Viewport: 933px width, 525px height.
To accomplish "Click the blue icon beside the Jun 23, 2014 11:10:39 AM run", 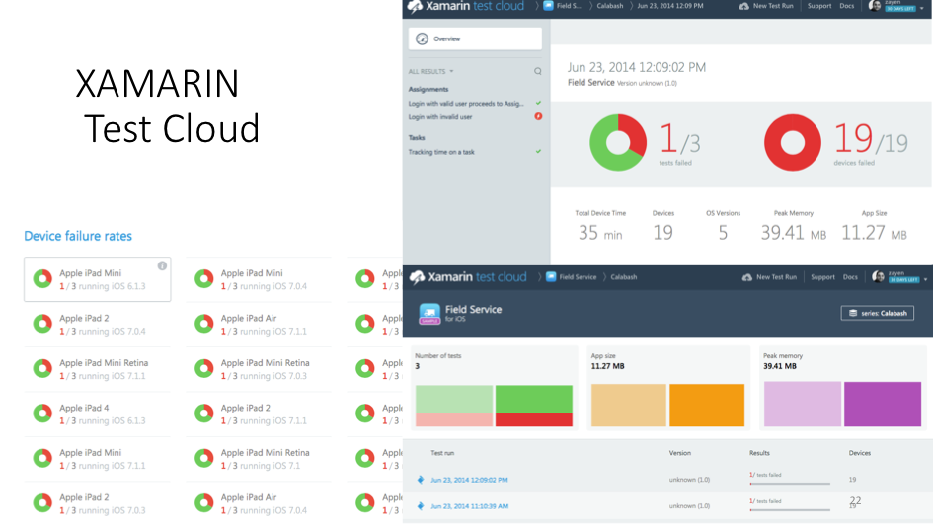I will click(421, 506).
